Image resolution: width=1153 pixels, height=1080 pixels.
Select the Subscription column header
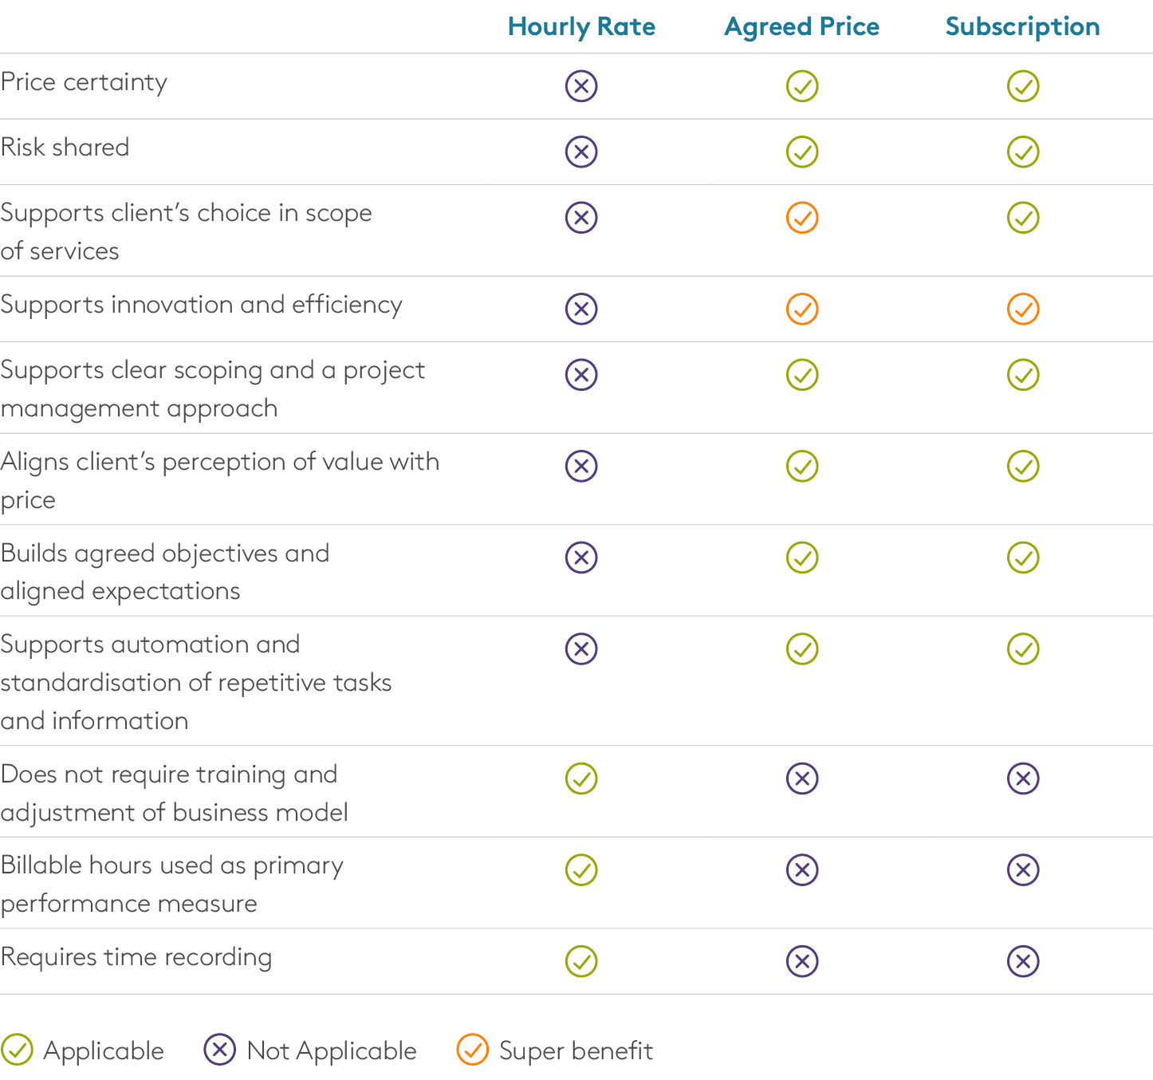[1023, 27]
